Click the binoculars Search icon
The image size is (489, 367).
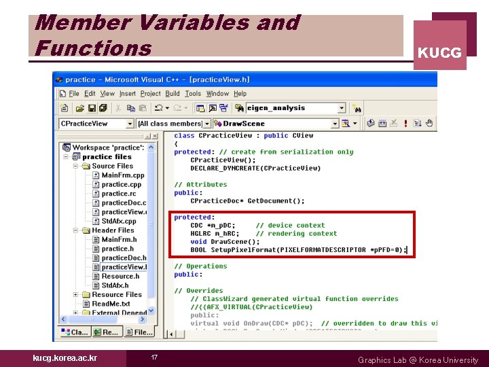coord(357,109)
